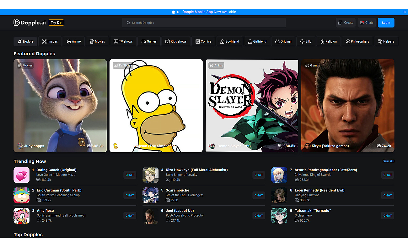Select the Girlfriend category
Screen dimensions: 408x247
257,41
